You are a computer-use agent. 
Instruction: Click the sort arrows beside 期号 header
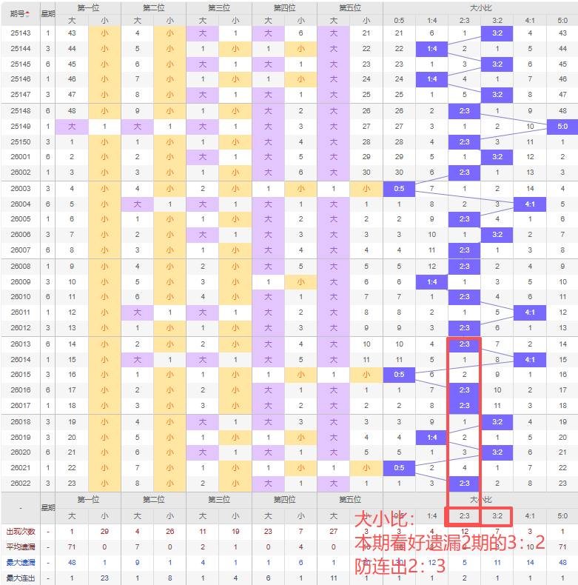point(27,14)
